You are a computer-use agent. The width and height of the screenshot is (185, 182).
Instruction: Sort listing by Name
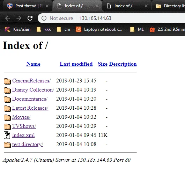pos(33,64)
